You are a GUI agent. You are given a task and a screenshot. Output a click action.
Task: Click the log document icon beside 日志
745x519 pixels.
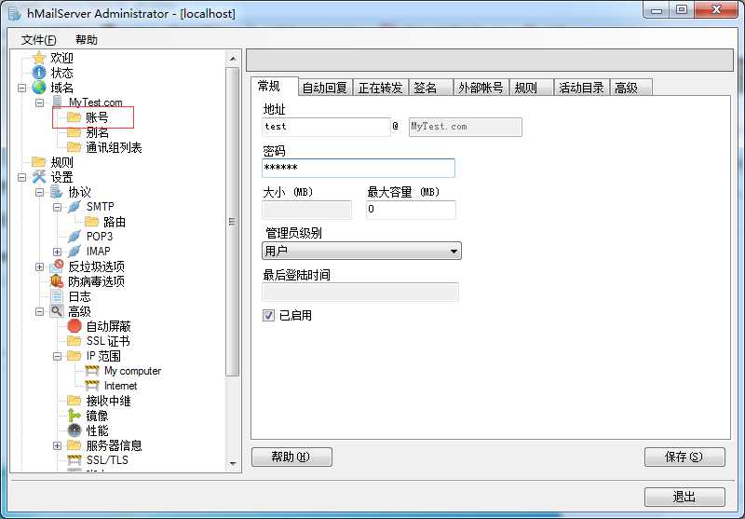57,296
